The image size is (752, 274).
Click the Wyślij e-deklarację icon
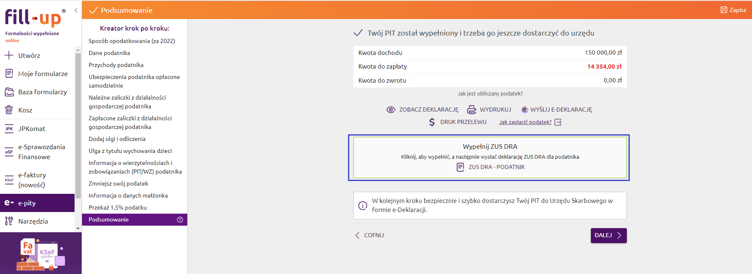tap(525, 110)
